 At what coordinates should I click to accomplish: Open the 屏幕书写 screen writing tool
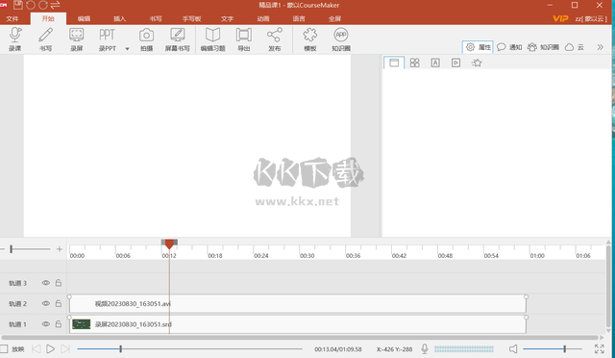click(177, 36)
